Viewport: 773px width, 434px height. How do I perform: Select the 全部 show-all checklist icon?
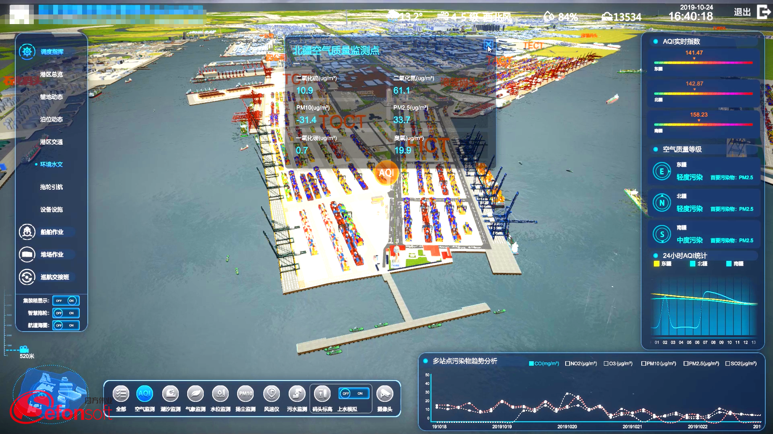click(121, 394)
